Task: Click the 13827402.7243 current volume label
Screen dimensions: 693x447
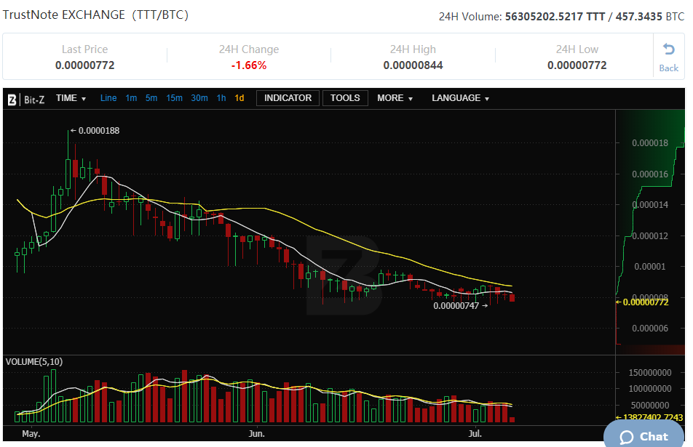Action: (x=649, y=417)
